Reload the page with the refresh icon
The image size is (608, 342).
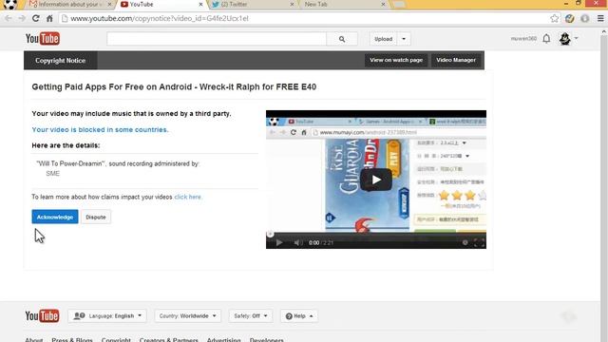pyautogui.click(x=36, y=18)
